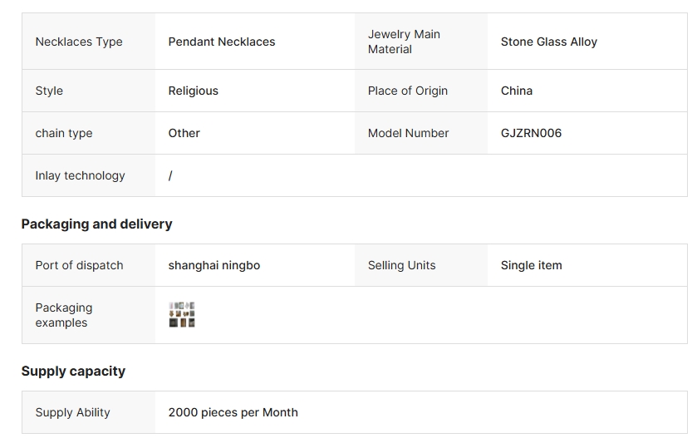Click the Pendant Necklaces value
The image size is (697, 443).
[x=221, y=42]
